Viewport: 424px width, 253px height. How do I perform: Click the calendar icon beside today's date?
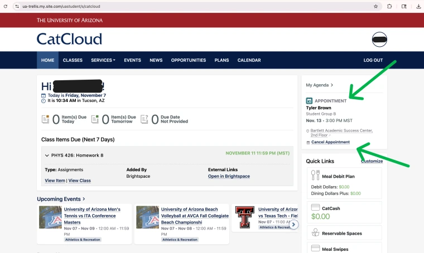coord(44,96)
